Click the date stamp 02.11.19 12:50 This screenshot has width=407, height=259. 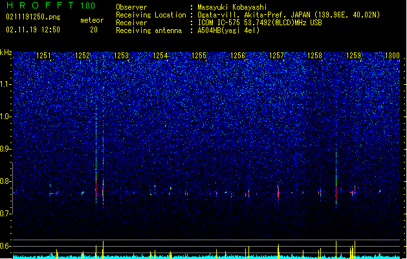point(33,30)
